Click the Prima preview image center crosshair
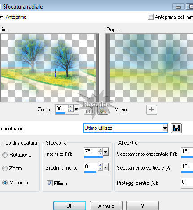 [55, 73]
